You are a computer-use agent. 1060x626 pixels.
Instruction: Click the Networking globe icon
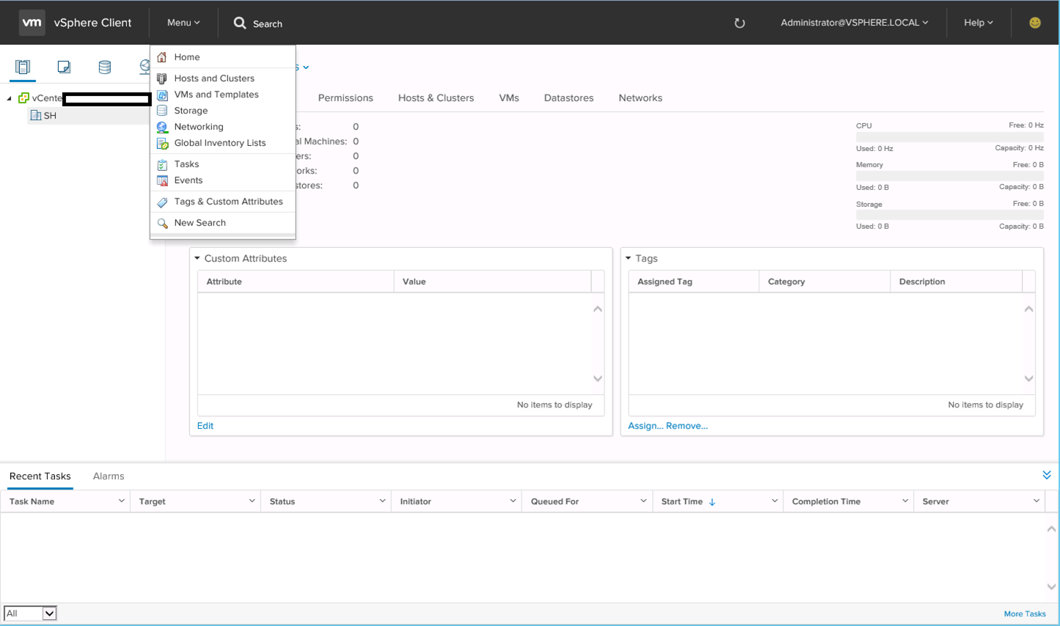162,127
